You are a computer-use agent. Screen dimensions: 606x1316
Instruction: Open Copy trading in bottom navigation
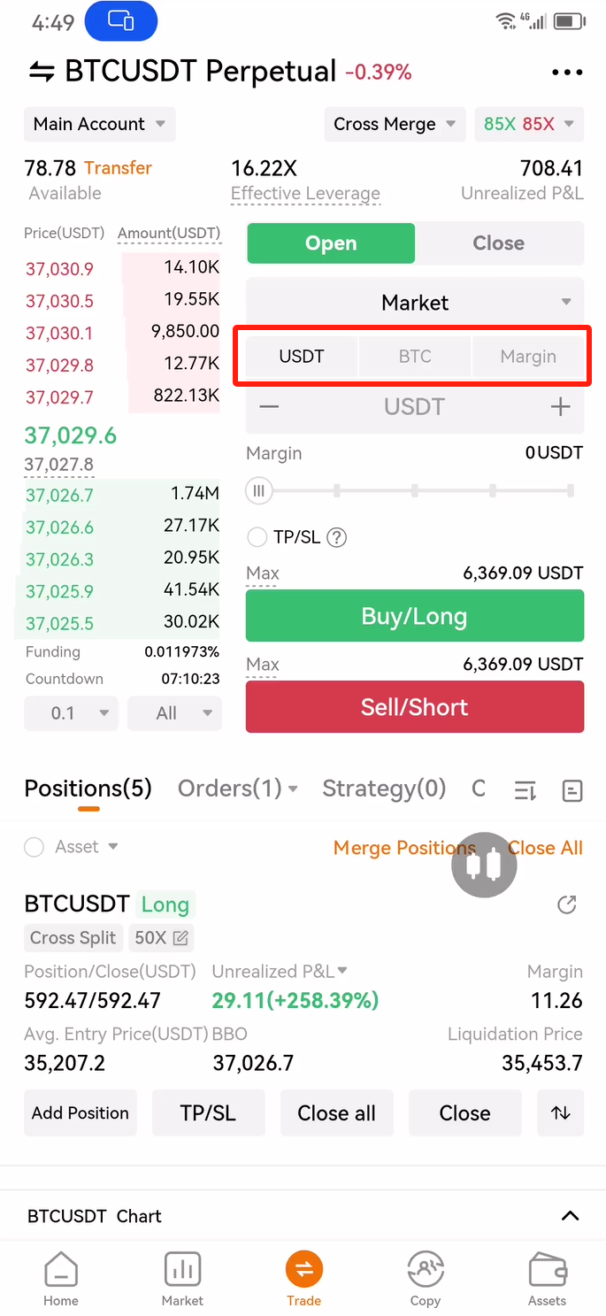pos(425,1280)
